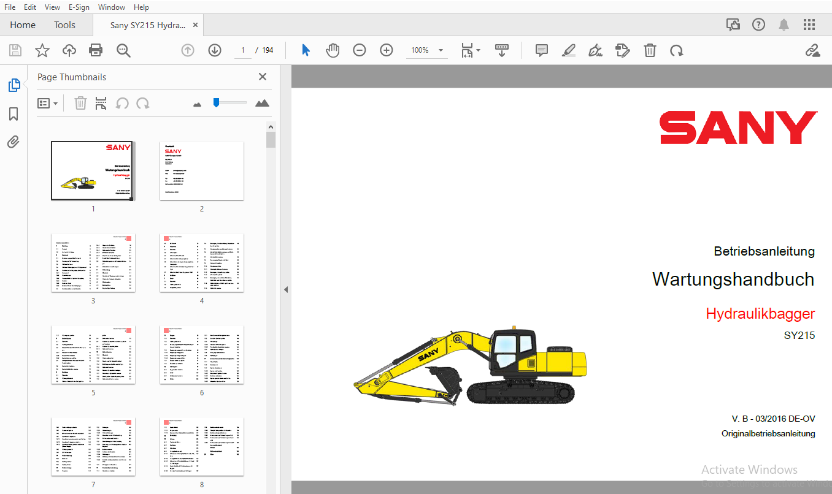The width and height of the screenshot is (832, 494).
Task: Go to the previous page arrow
Action: [x=188, y=50]
